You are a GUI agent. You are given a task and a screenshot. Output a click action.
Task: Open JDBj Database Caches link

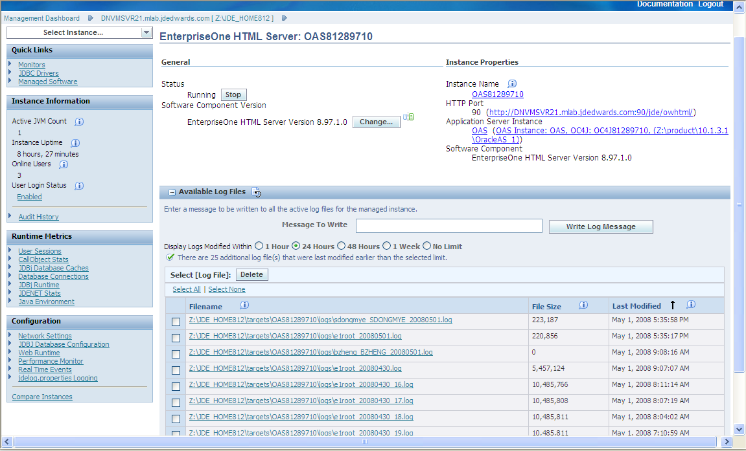[53, 268]
